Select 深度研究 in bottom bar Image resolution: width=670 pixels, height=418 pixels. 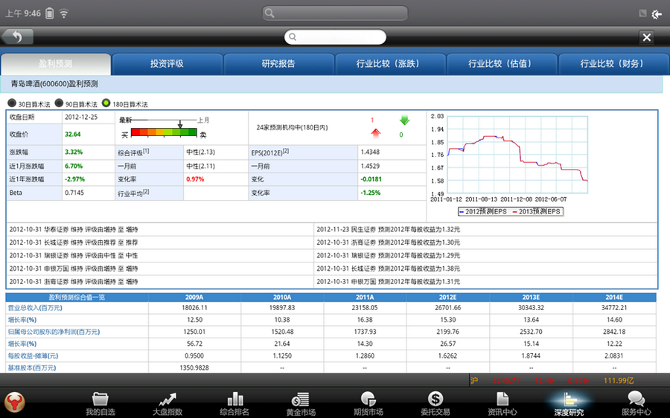click(x=569, y=403)
